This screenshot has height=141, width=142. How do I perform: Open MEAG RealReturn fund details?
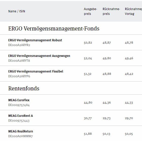coord(21,131)
